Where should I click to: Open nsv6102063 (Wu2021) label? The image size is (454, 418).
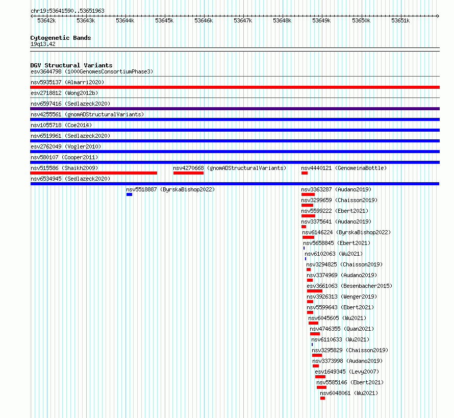(x=334, y=254)
